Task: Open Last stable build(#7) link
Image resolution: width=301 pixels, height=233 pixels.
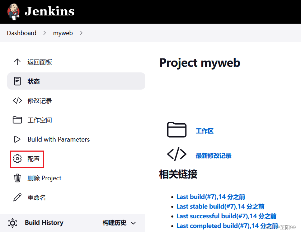Action: pyautogui.click(x=220, y=206)
